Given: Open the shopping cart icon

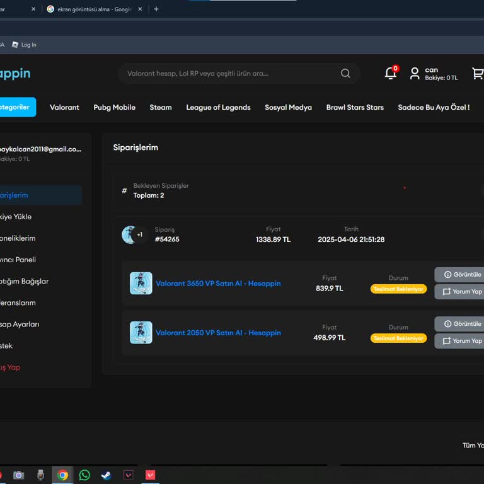Looking at the screenshot, I should [478, 73].
